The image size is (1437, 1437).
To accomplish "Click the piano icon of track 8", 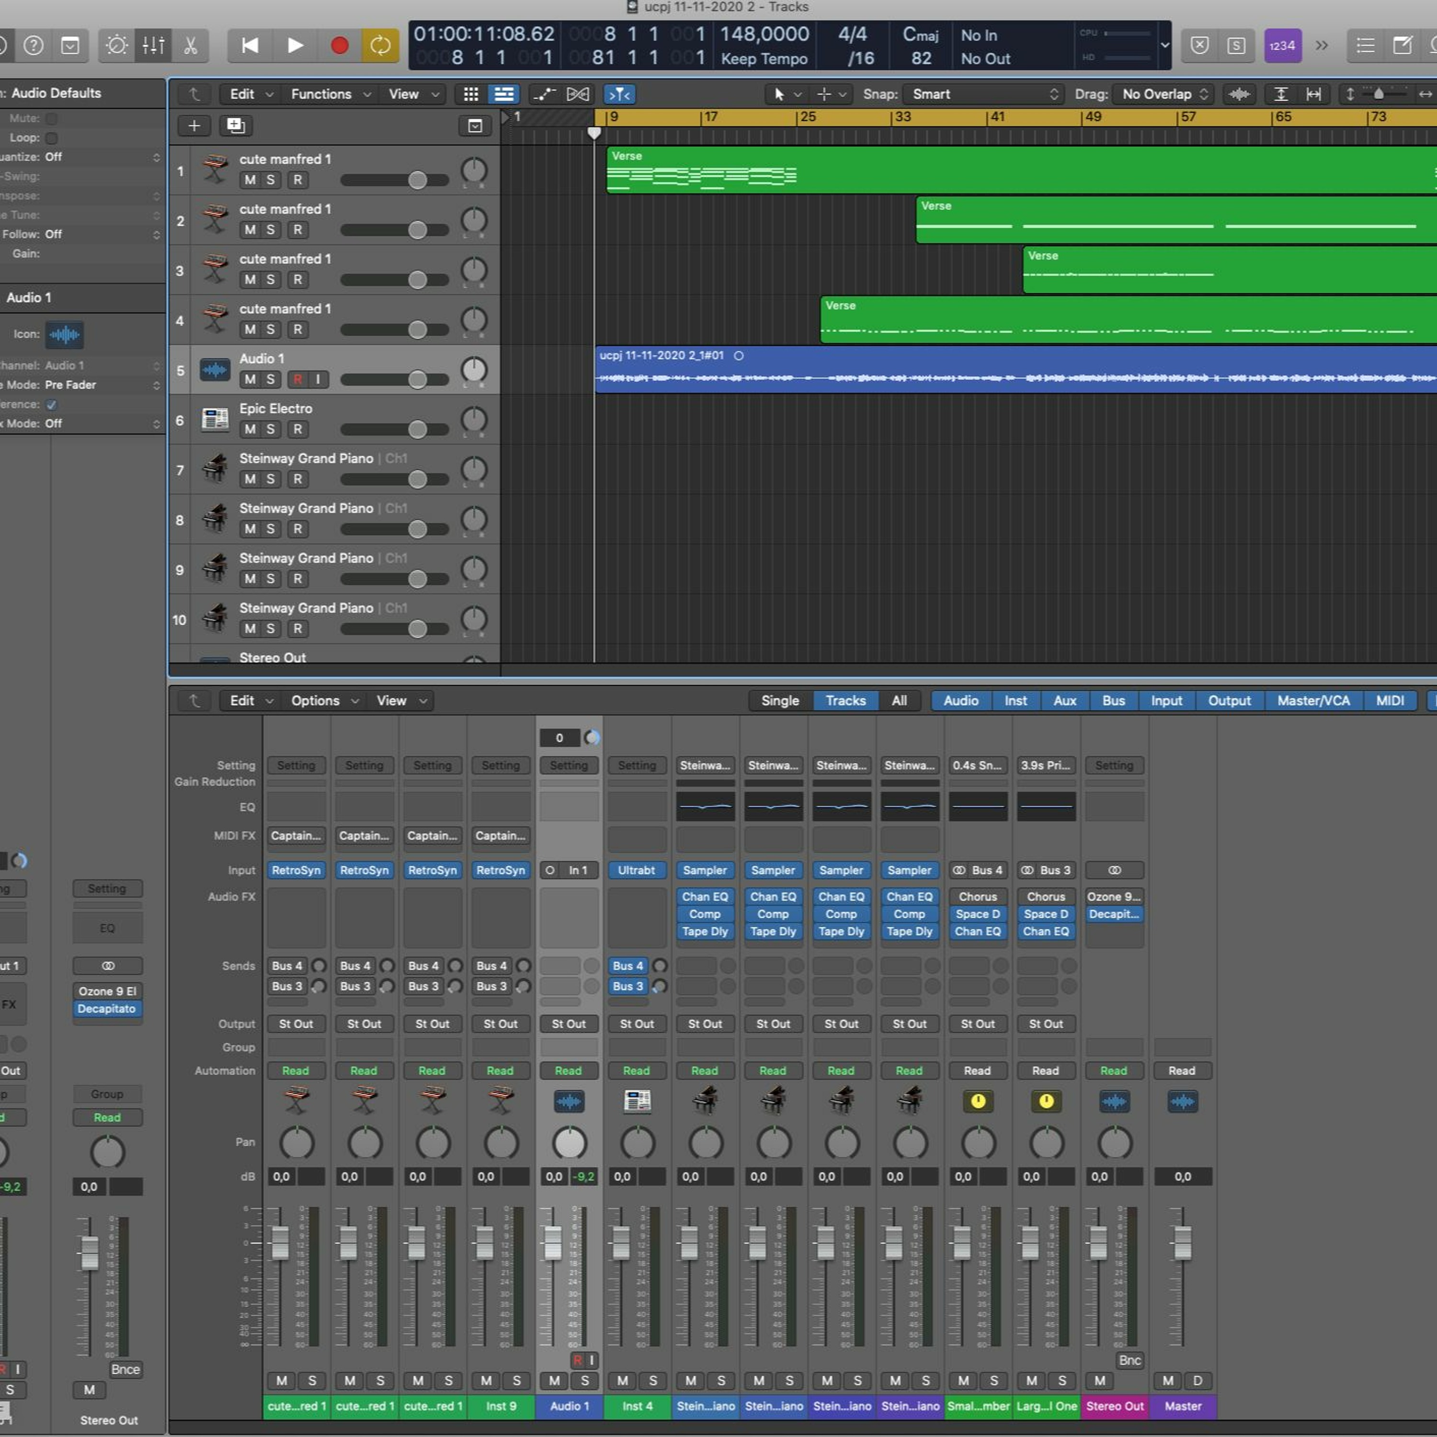I will pyautogui.click(x=215, y=519).
